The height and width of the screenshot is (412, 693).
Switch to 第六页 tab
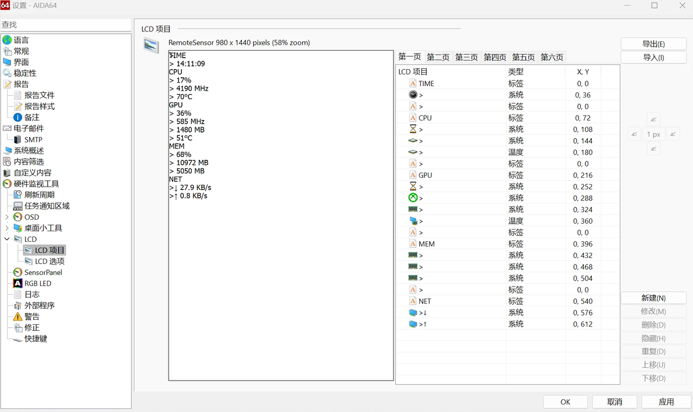[x=552, y=58]
